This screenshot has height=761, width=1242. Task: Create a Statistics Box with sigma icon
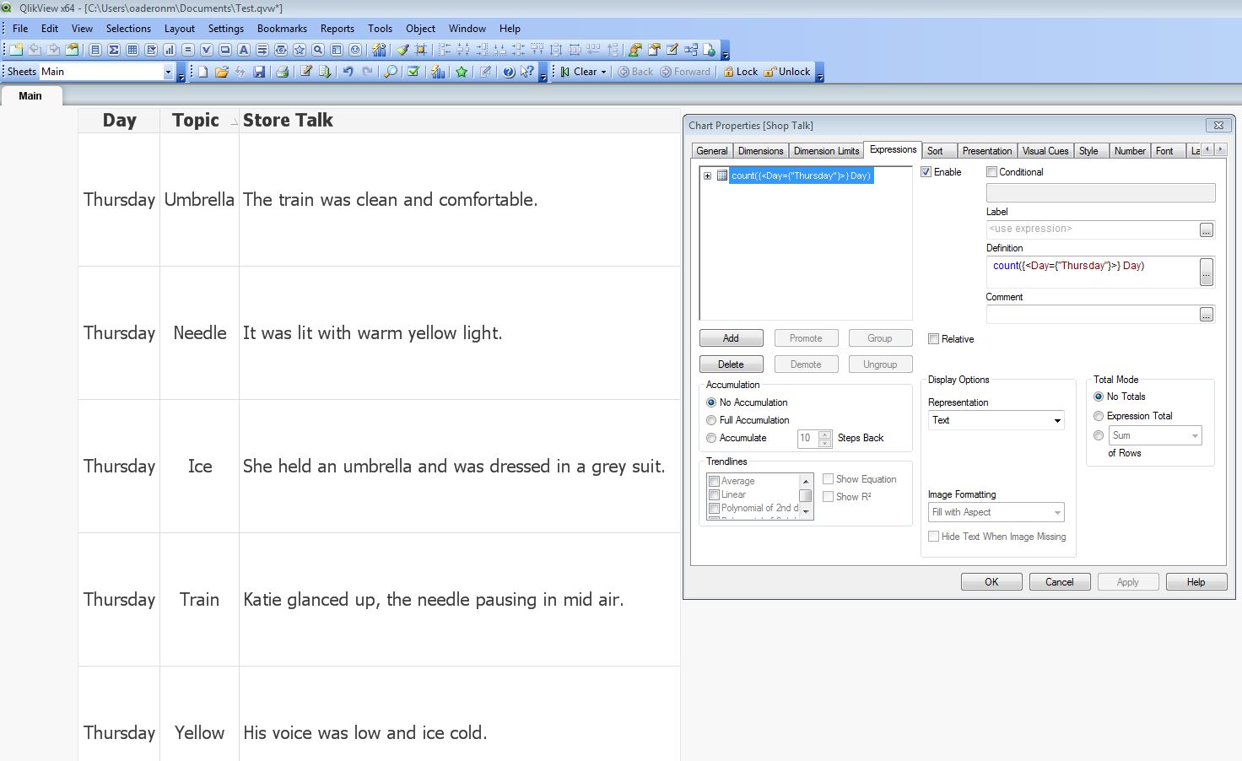tap(113, 50)
